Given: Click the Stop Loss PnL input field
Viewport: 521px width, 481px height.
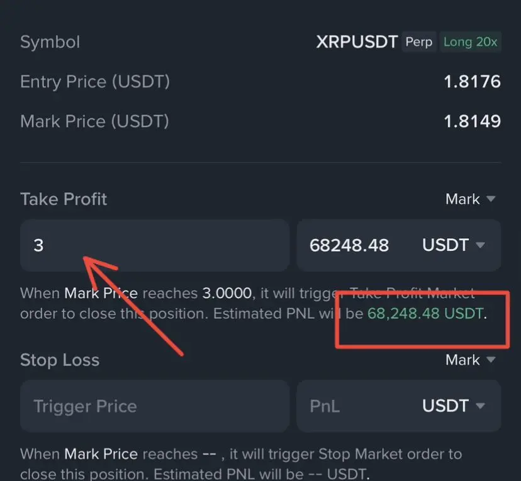Looking at the screenshot, I should (x=356, y=406).
